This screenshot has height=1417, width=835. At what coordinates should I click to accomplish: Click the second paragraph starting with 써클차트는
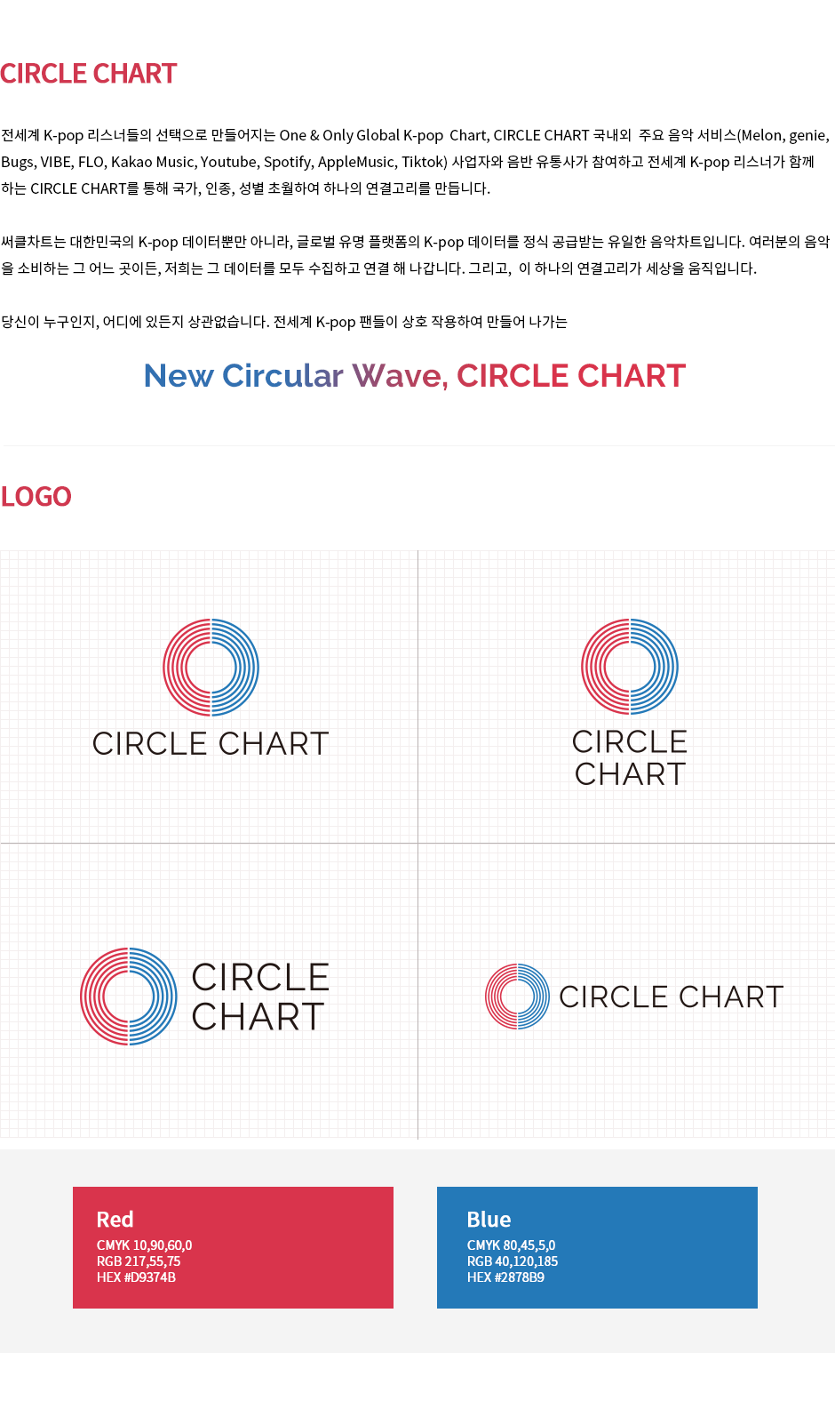(x=416, y=255)
